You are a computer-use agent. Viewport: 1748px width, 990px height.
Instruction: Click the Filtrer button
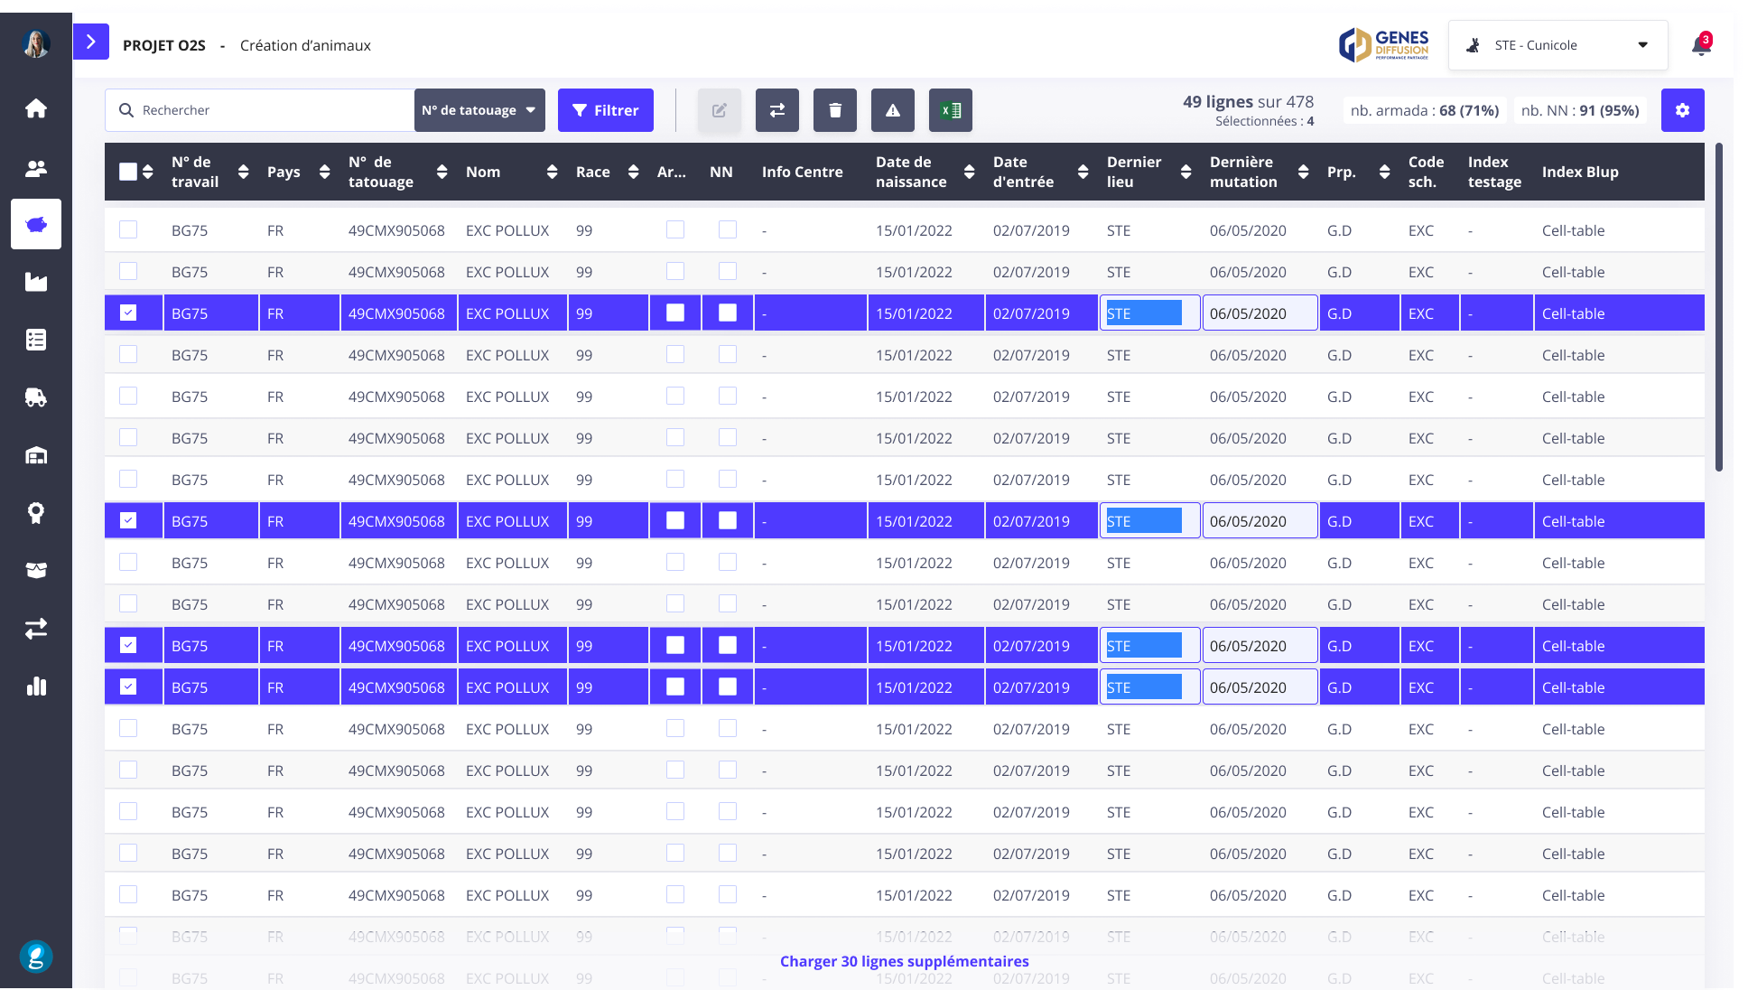coord(605,110)
